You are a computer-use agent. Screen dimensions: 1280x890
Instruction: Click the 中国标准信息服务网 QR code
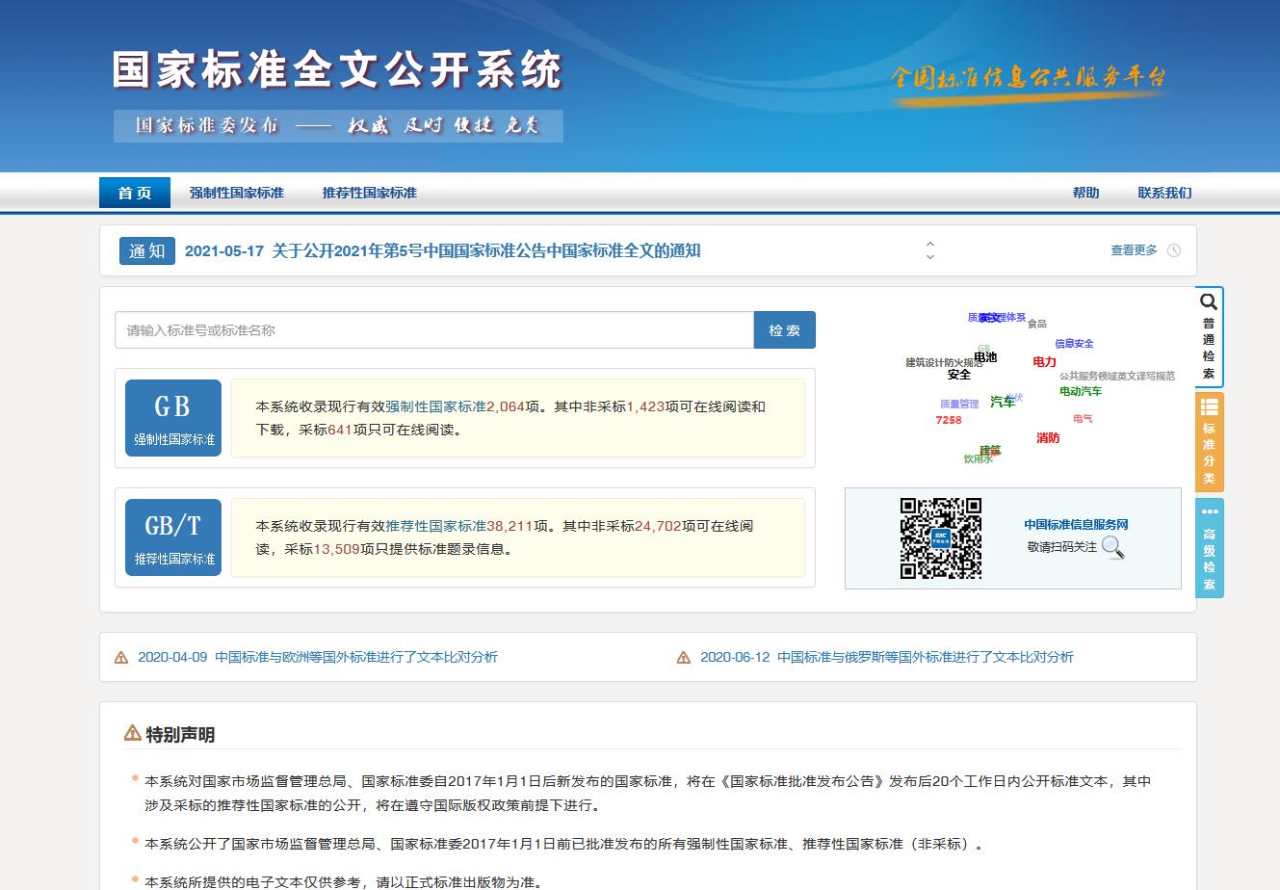[941, 539]
